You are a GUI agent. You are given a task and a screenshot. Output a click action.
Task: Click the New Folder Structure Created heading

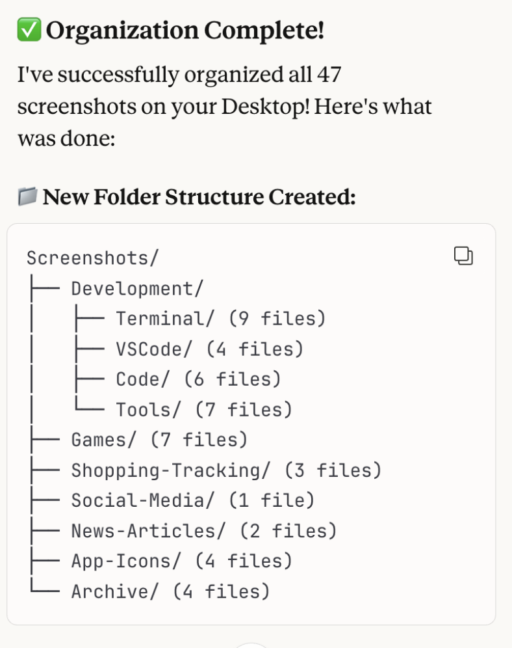(199, 196)
